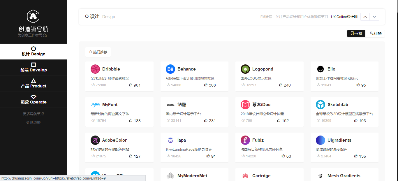This screenshot has height=181, width=398.
Task: Click the Dribbble view count 75988
Action: pos(99,85)
